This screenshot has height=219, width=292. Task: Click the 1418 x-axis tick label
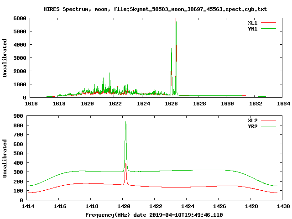pyautogui.click(x=92, y=206)
